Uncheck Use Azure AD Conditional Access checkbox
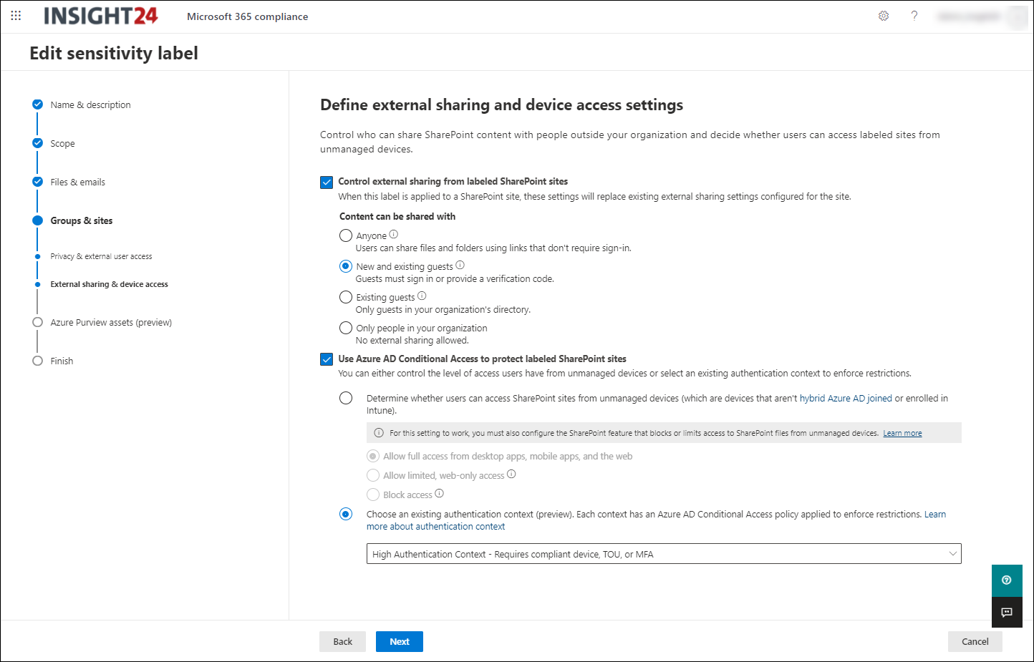Image resolution: width=1034 pixels, height=662 pixels. click(x=327, y=359)
